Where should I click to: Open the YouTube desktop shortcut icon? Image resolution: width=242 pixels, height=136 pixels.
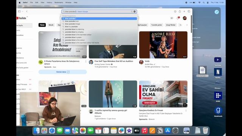tap(218, 60)
